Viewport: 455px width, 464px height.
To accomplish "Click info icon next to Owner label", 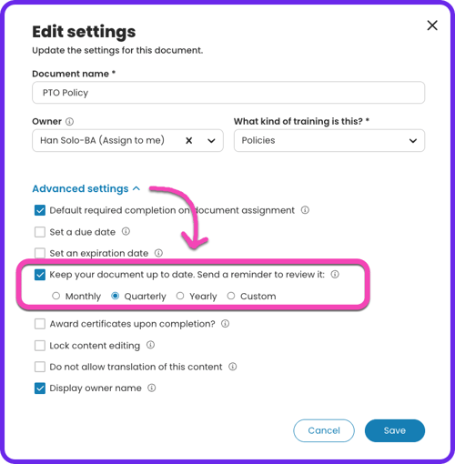I will click(69, 122).
